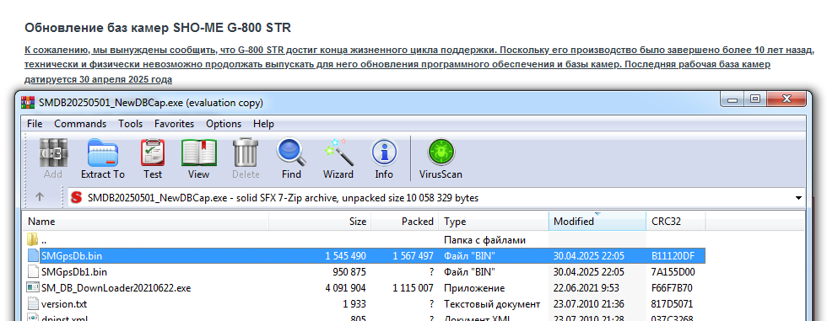This screenshot has height=321, width=827.
Task: Sort by Name column header
Action: click(x=146, y=222)
